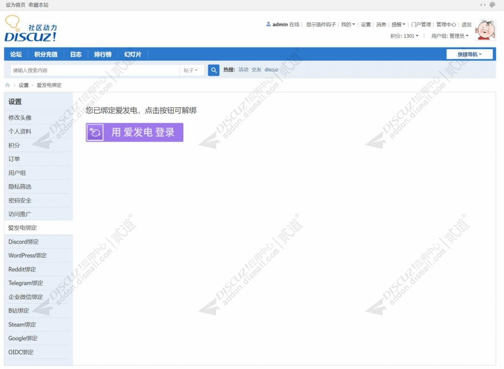Open the 幻灯片 nav tab
The height and width of the screenshot is (369, 504).
pos(133,54)
